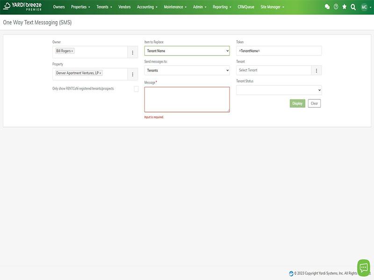Screen dimensions: 374x280
Task: Click the dropdown caret beside MC avatar
Action: point(371,7)
